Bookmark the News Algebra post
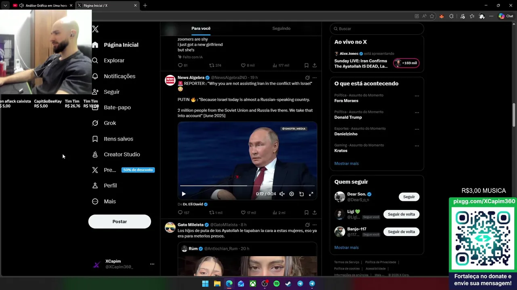517x290 pixels. point(307,213)
